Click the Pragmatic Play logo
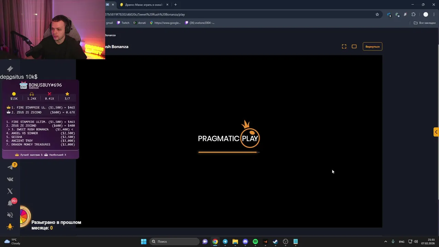 [229, 134]
